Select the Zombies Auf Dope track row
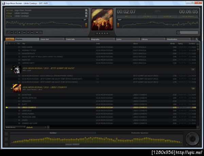This screenshot has height=156, width=204. (101, 123)
